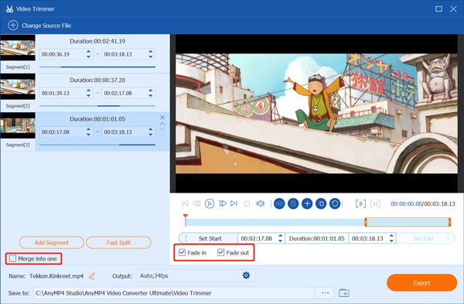Delete segment using the round trash icon
The width and height of the screenshot is (464, 304).
(293, 203)
